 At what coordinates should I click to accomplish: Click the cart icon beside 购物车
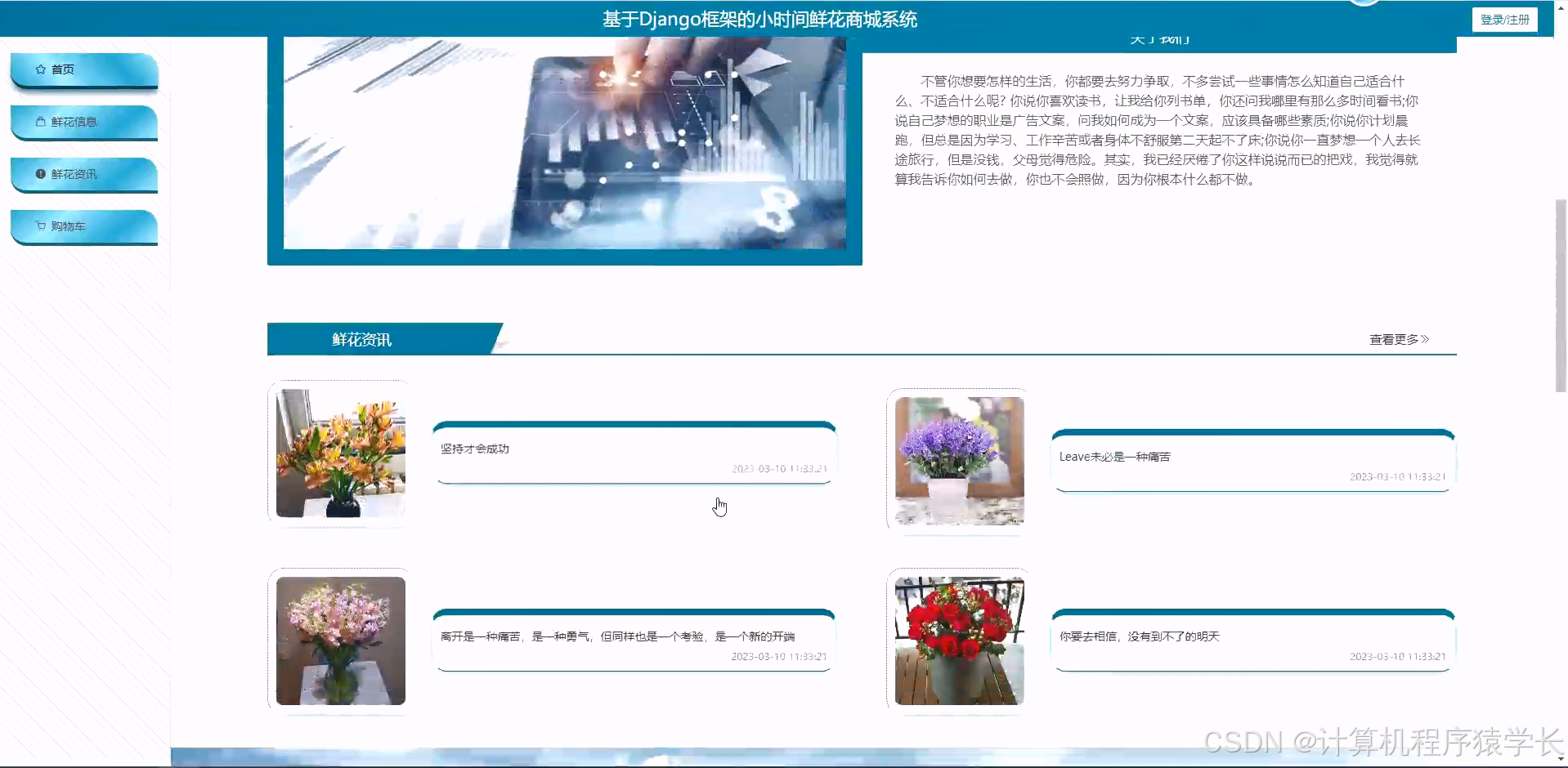[x=41, y=226]
